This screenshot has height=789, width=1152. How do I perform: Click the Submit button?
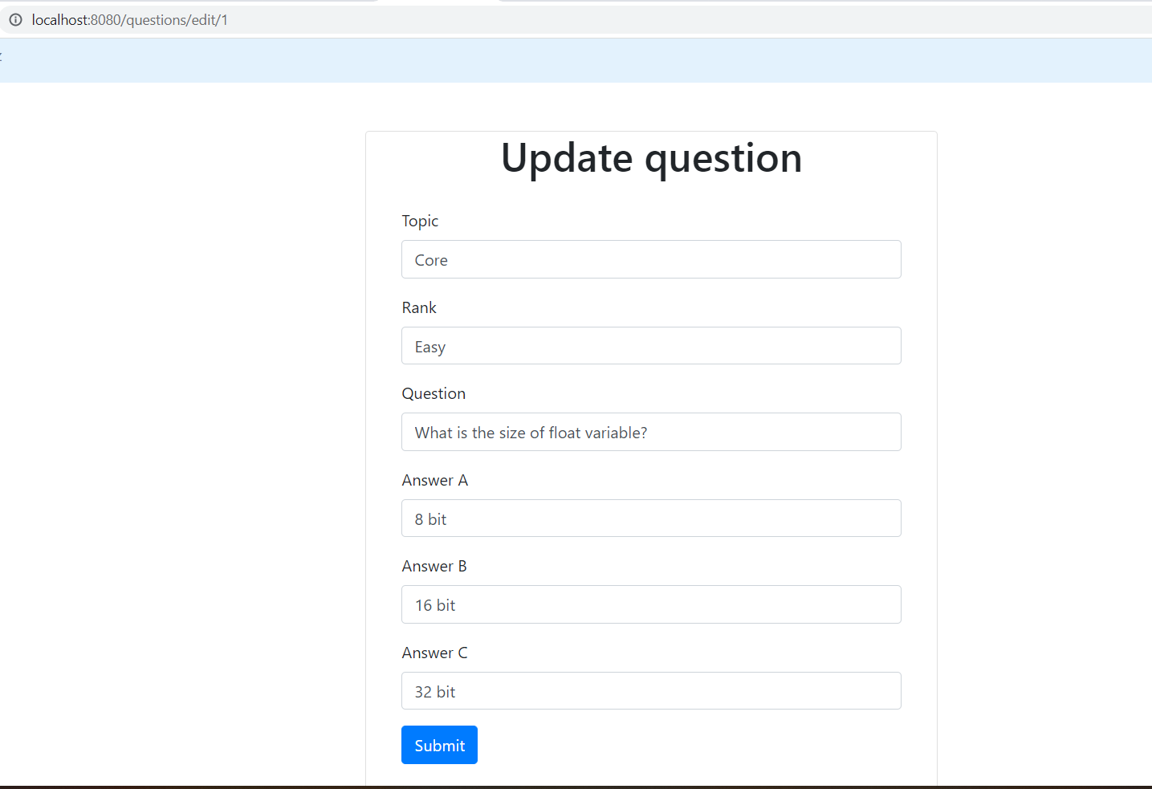coord(439,745)
